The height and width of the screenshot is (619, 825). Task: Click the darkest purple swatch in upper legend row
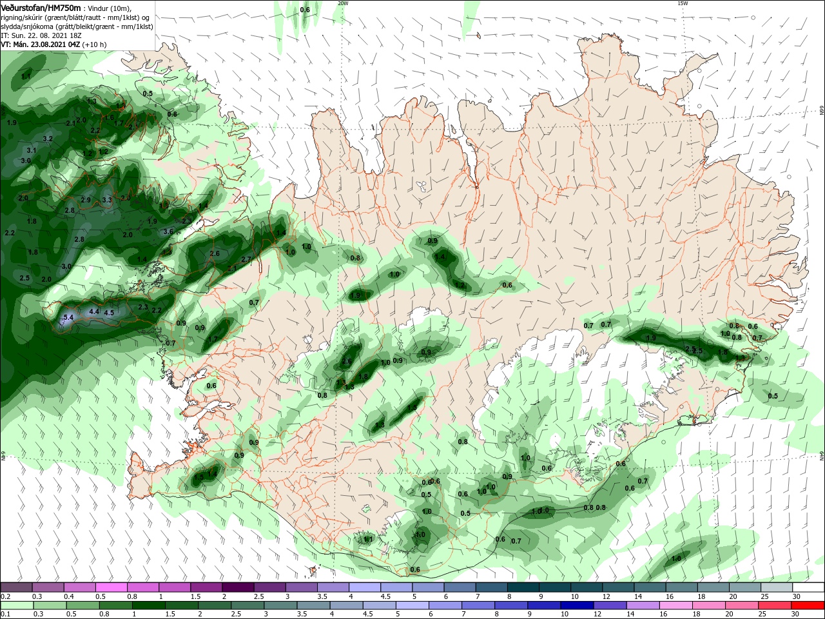[x=238, y=587]
